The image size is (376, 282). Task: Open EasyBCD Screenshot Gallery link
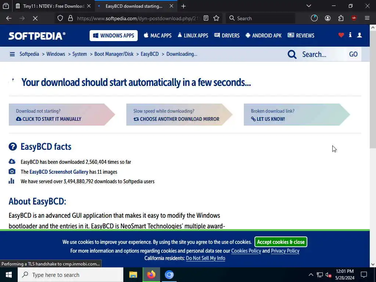(x=59, y=172)
